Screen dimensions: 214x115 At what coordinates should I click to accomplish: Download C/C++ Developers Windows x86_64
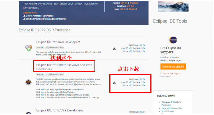[x=142, y=112]
